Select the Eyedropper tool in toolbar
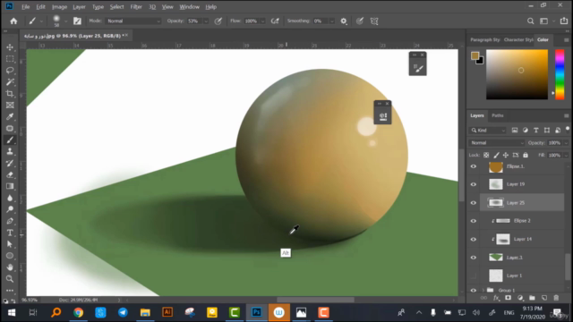Screen dimensions: 573x322 [x=10, y=117]
